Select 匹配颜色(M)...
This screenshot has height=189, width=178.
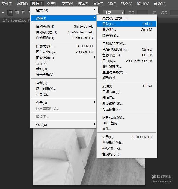click(x=127, y=143)
